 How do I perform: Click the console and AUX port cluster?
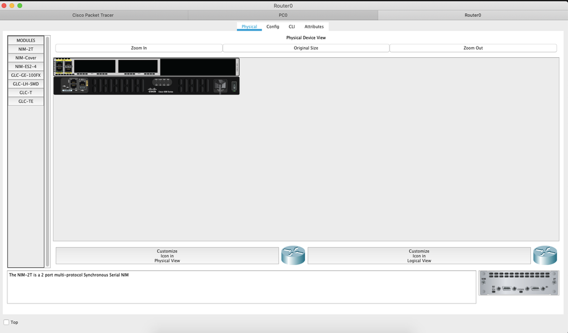click(x=74, y=85)
